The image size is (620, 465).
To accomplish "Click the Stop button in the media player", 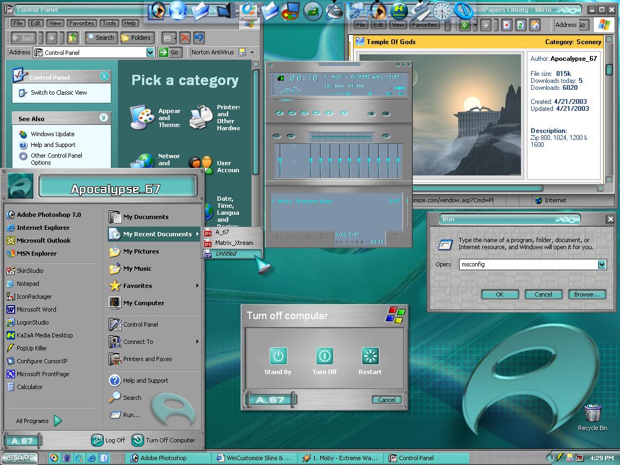I will [316, 113].
